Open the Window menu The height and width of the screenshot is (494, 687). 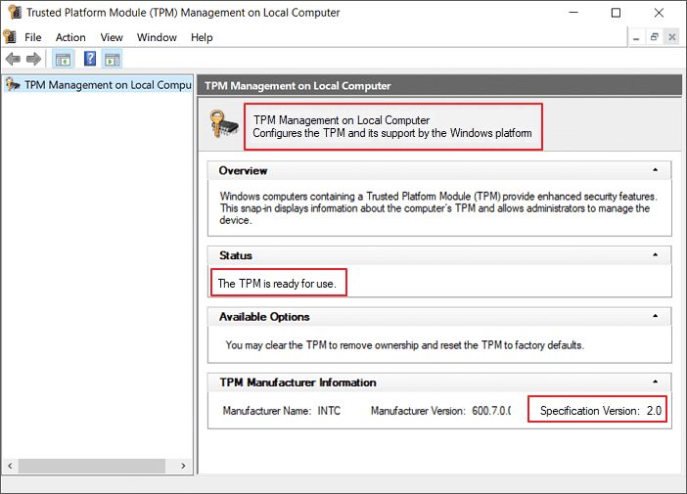pos(157,37)
